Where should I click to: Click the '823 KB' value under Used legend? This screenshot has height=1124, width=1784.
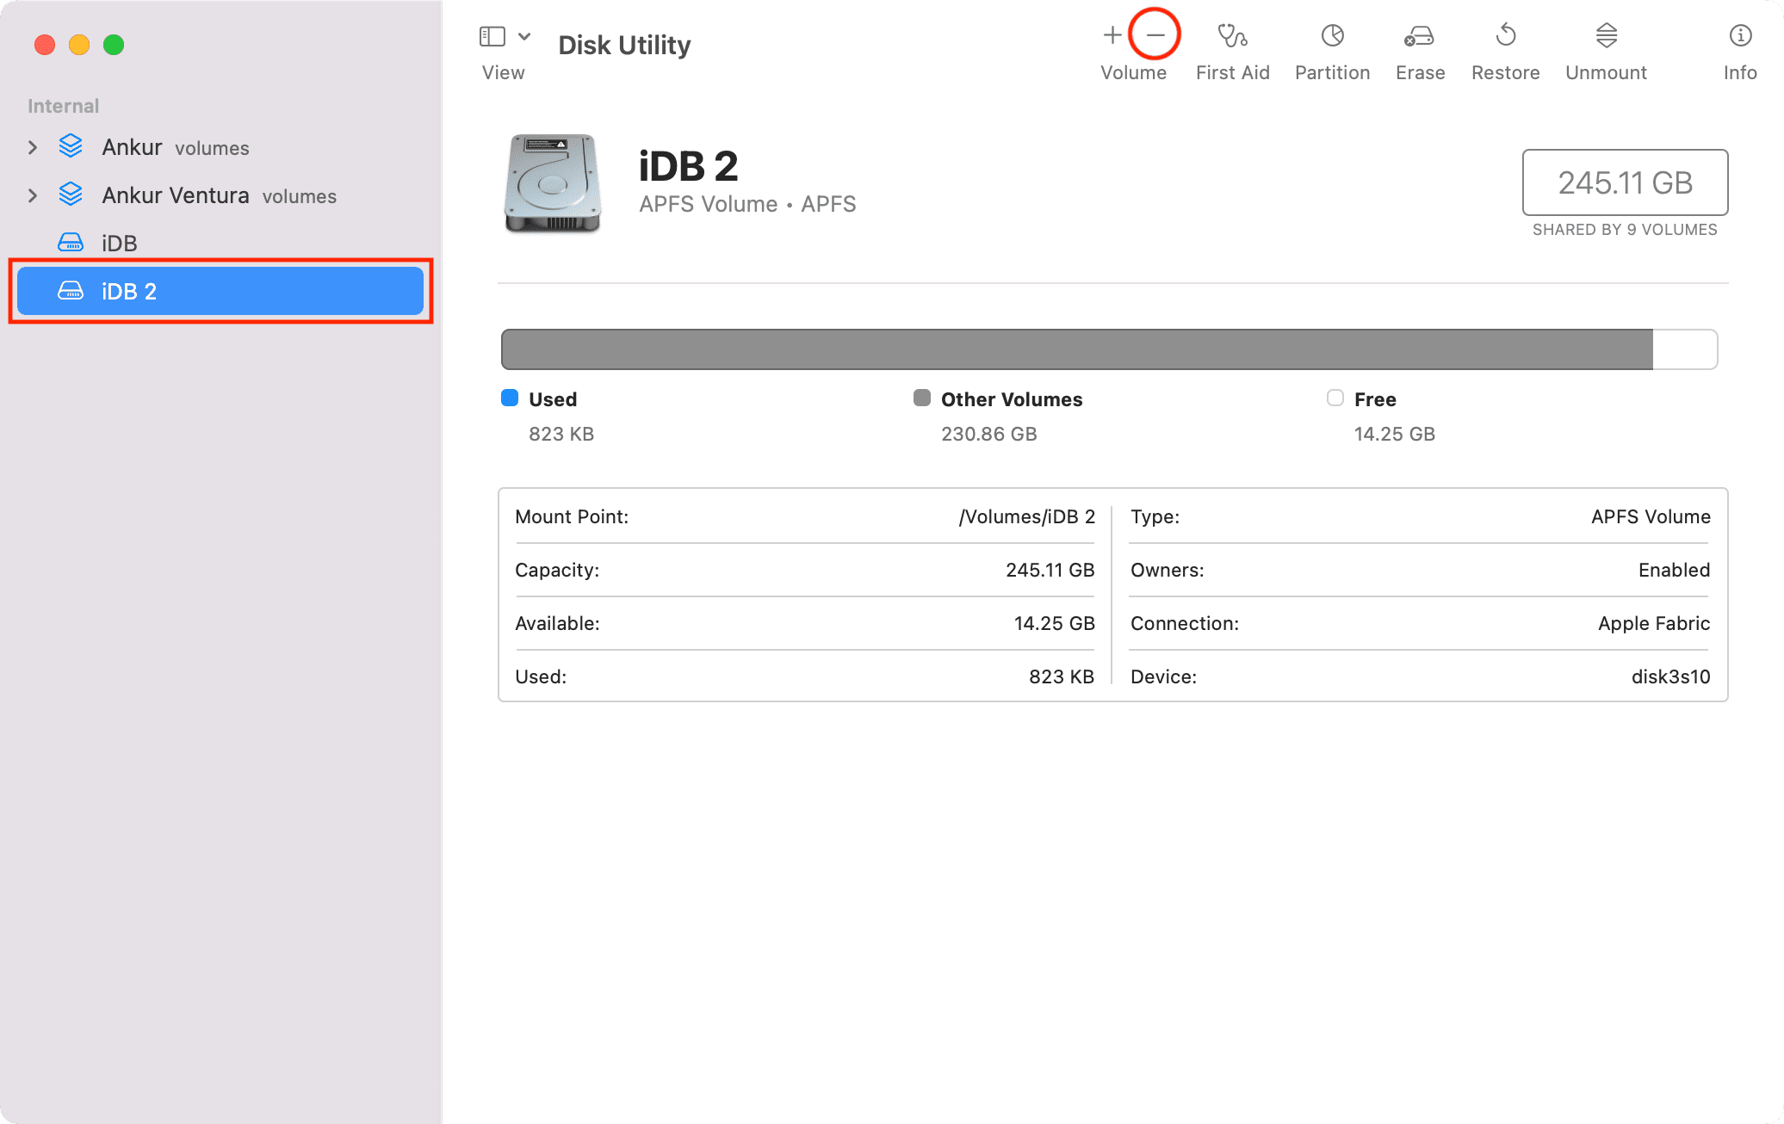tap(561, 434)
